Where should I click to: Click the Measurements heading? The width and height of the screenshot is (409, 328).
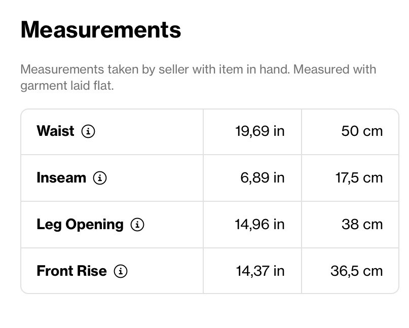coord(101,30)
